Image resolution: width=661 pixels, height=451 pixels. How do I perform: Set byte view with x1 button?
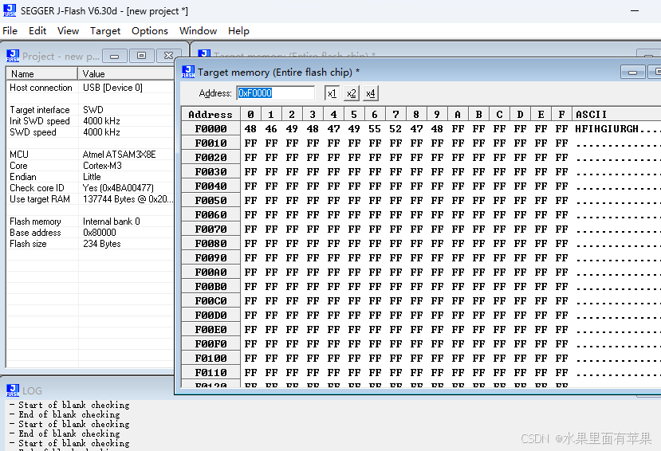pyautogui.click(x=332, y=93)
